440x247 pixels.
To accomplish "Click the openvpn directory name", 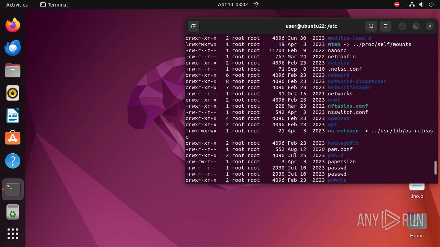I will click(339, 118).
